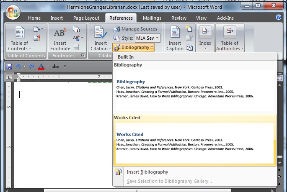Open the Mailings tab
Viewport: 287px width, 192px height.
[152, 18]
